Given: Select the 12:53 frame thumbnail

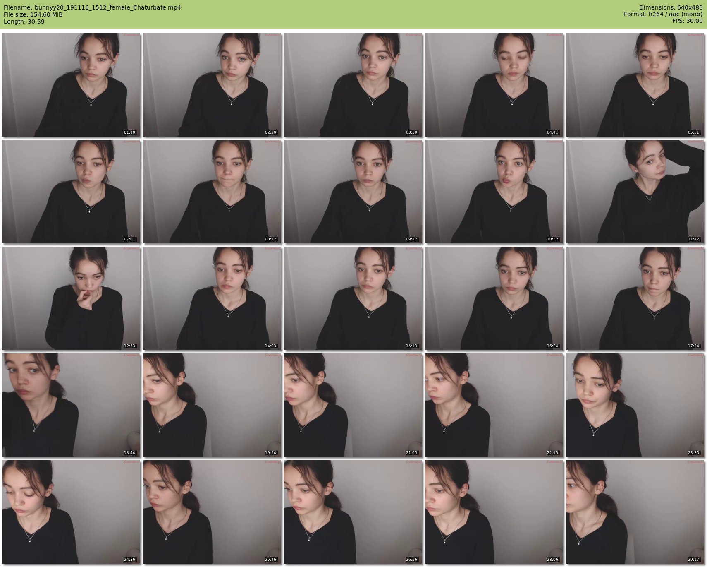Looking at the screenshot, I should coord(71,298).
